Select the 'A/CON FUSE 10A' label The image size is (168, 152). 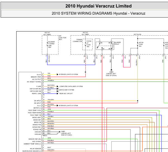click(x=141, y=44)
